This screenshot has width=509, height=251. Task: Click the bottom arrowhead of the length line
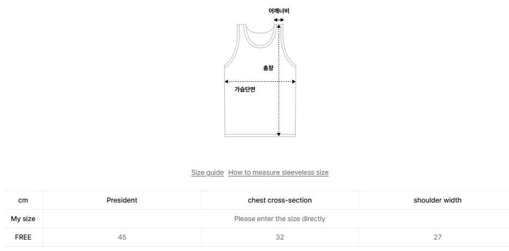279,133
